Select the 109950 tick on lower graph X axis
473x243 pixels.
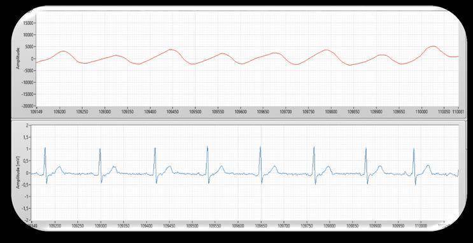pos(399,225)
